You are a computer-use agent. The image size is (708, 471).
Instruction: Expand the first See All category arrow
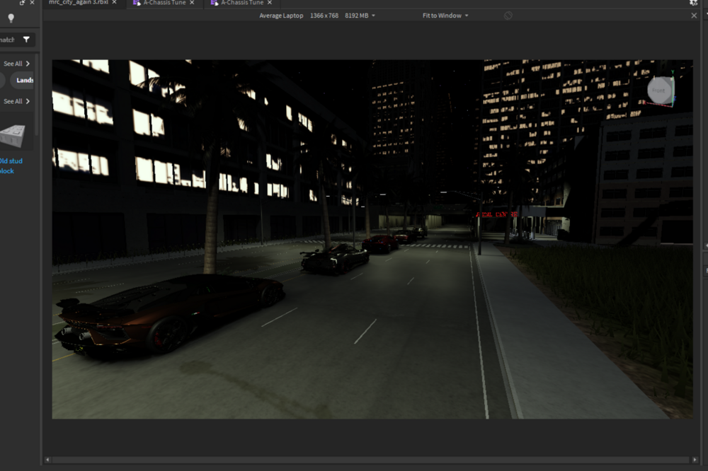coord(28,64)
